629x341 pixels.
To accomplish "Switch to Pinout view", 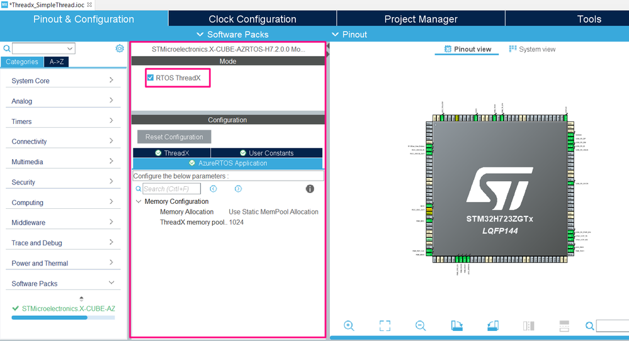I will [467, 49].
